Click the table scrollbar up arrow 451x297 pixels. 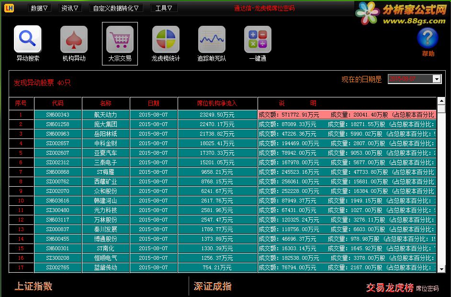click(441, 101)
